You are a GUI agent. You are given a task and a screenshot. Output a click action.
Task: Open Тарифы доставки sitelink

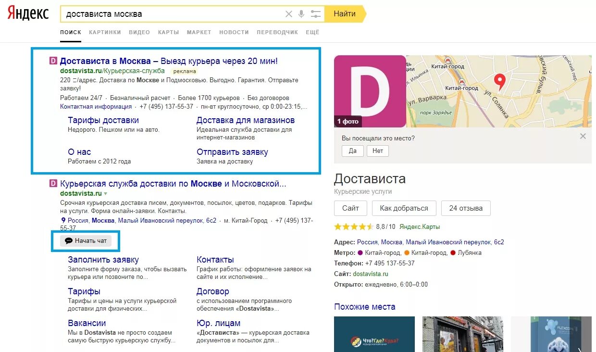(x=103, y=120)
